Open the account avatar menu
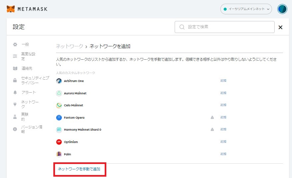The width and height of the screenshot is (292, 178). (282, 9)
